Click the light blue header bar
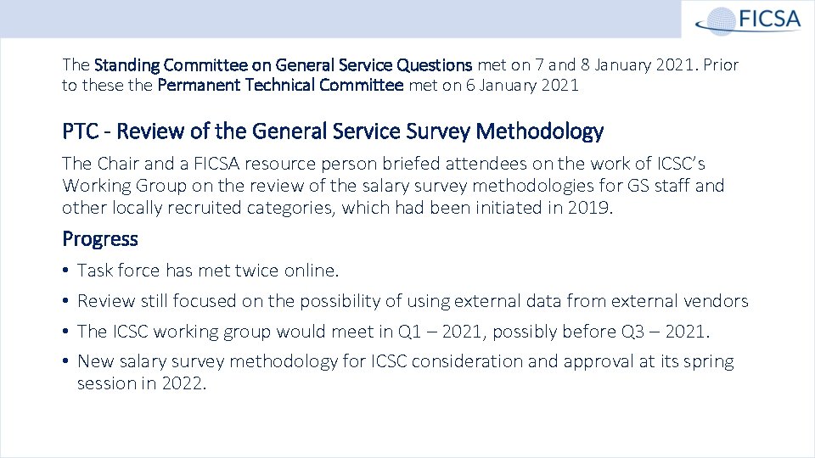This screenshot has height=458, width=815. tap(340, 19)
